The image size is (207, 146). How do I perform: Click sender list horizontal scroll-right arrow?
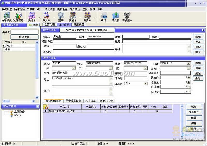(33, 101)
